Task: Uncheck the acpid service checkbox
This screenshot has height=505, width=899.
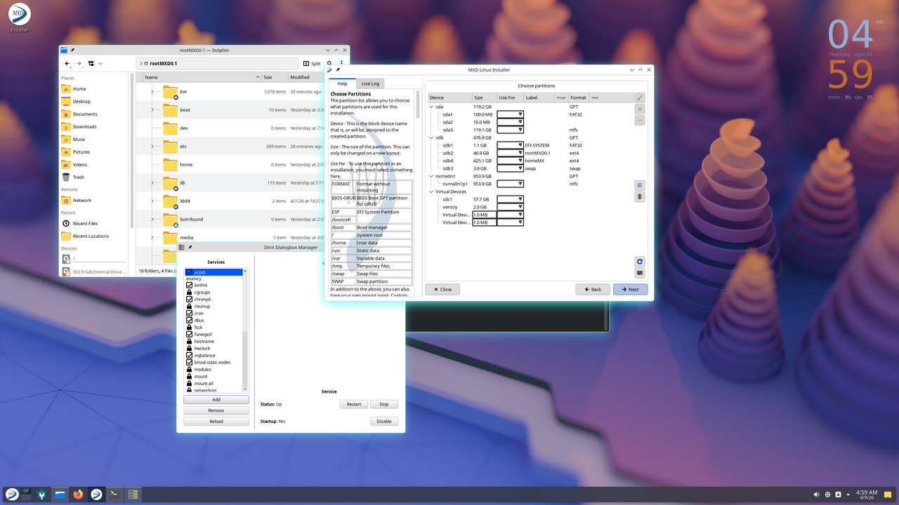Action: [x=190, y=271]
